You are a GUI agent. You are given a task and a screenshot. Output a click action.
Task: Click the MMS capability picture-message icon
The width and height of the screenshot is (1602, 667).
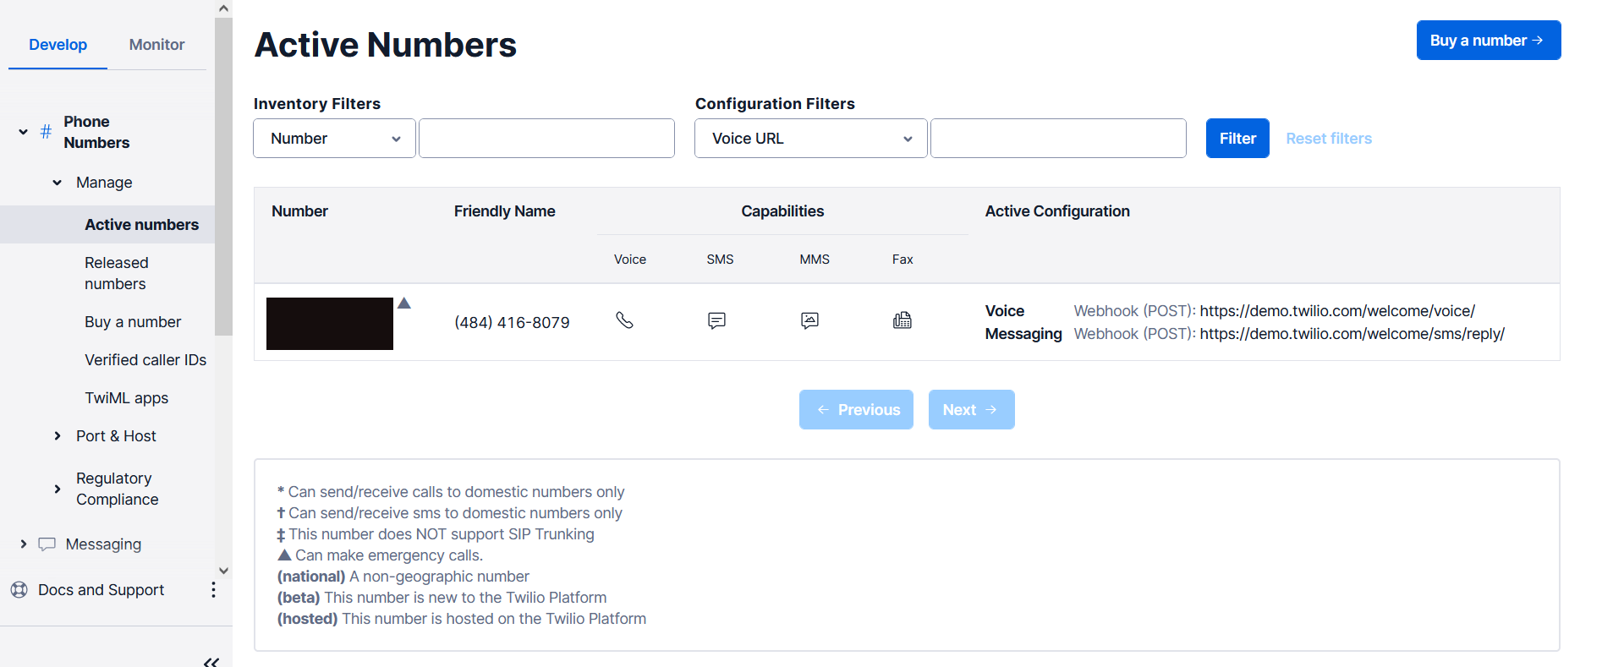coord(809,320)
